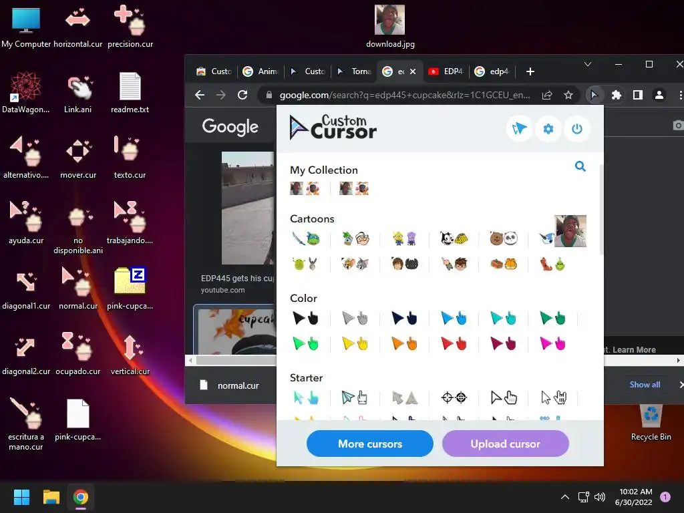The height and width of the screenshot is (513, 684).
Task: Click the Chrome address bar URL
Action: pos(405,95)
